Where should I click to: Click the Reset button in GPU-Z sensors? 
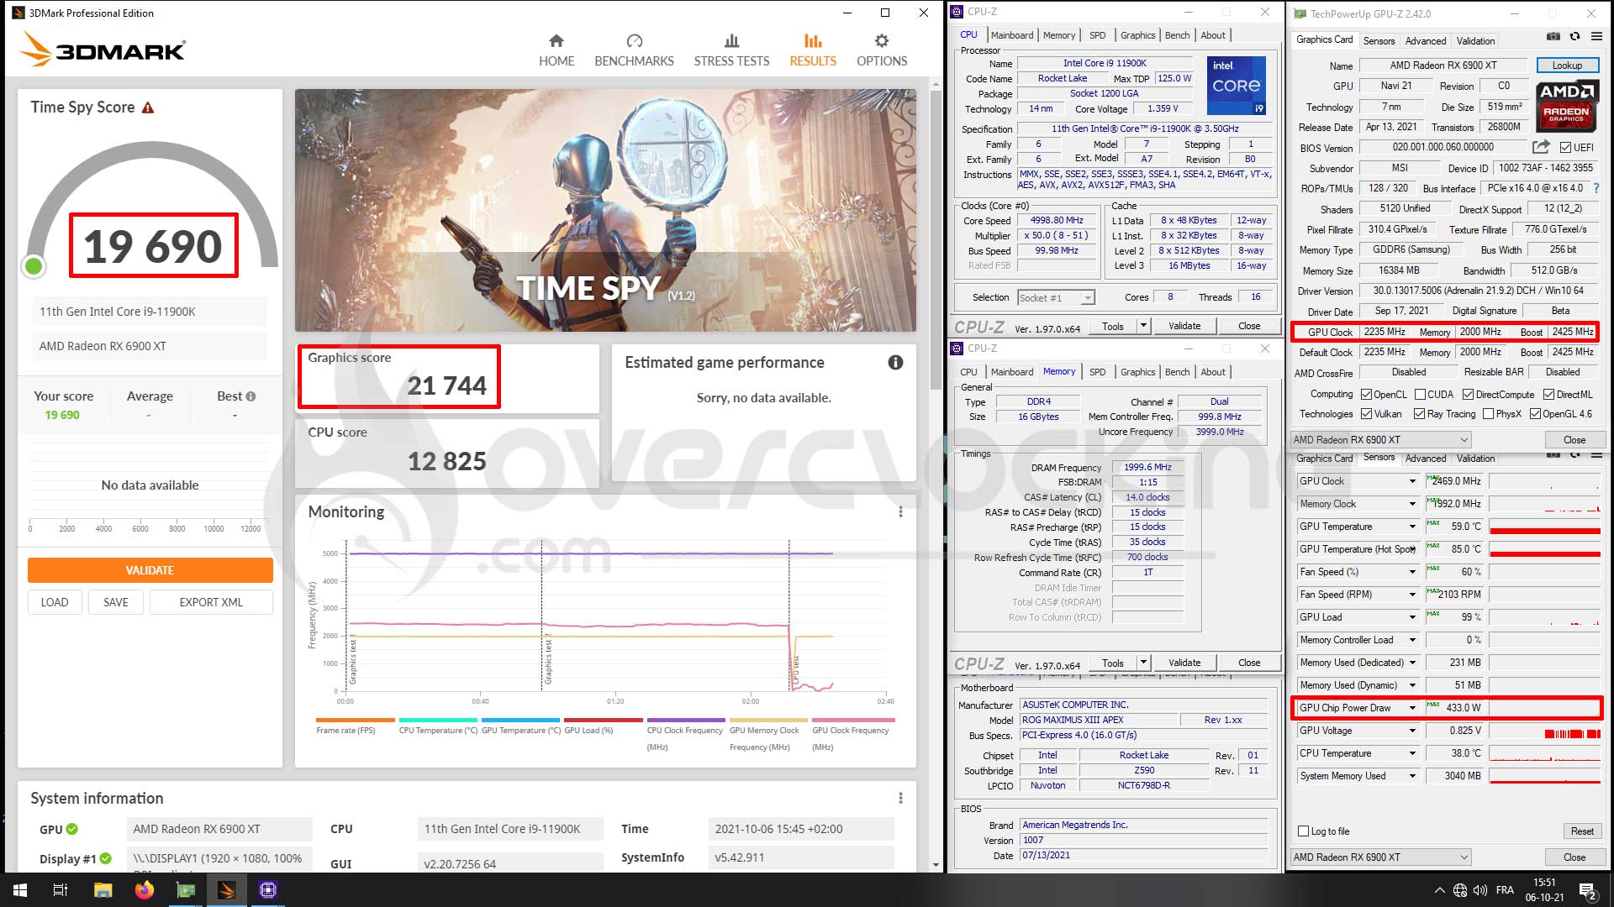(1581, 831)
